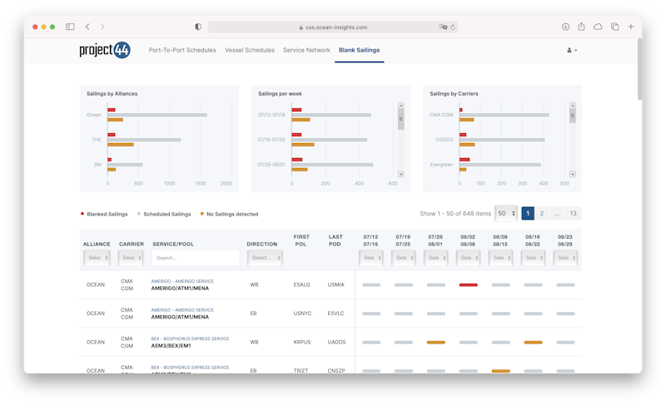Open the Carrier filter dropdown
Image resolution: width=666 pixels, height=405 pixels.
point(131,258)
